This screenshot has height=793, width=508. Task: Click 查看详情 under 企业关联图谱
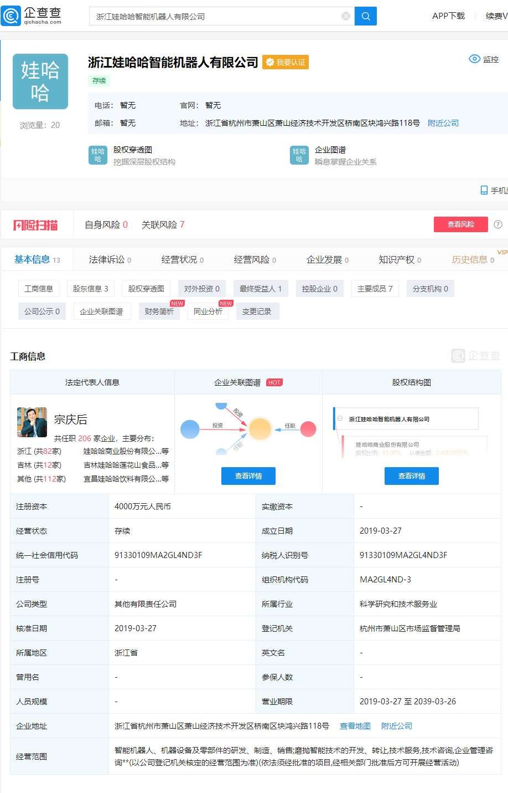(248, 476)
